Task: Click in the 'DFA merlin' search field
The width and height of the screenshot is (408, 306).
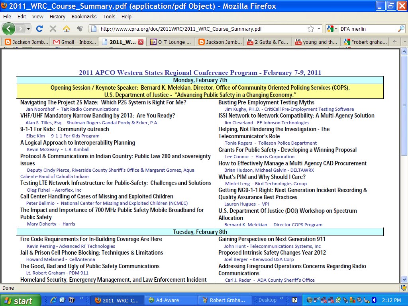Action: pos(368,29)
